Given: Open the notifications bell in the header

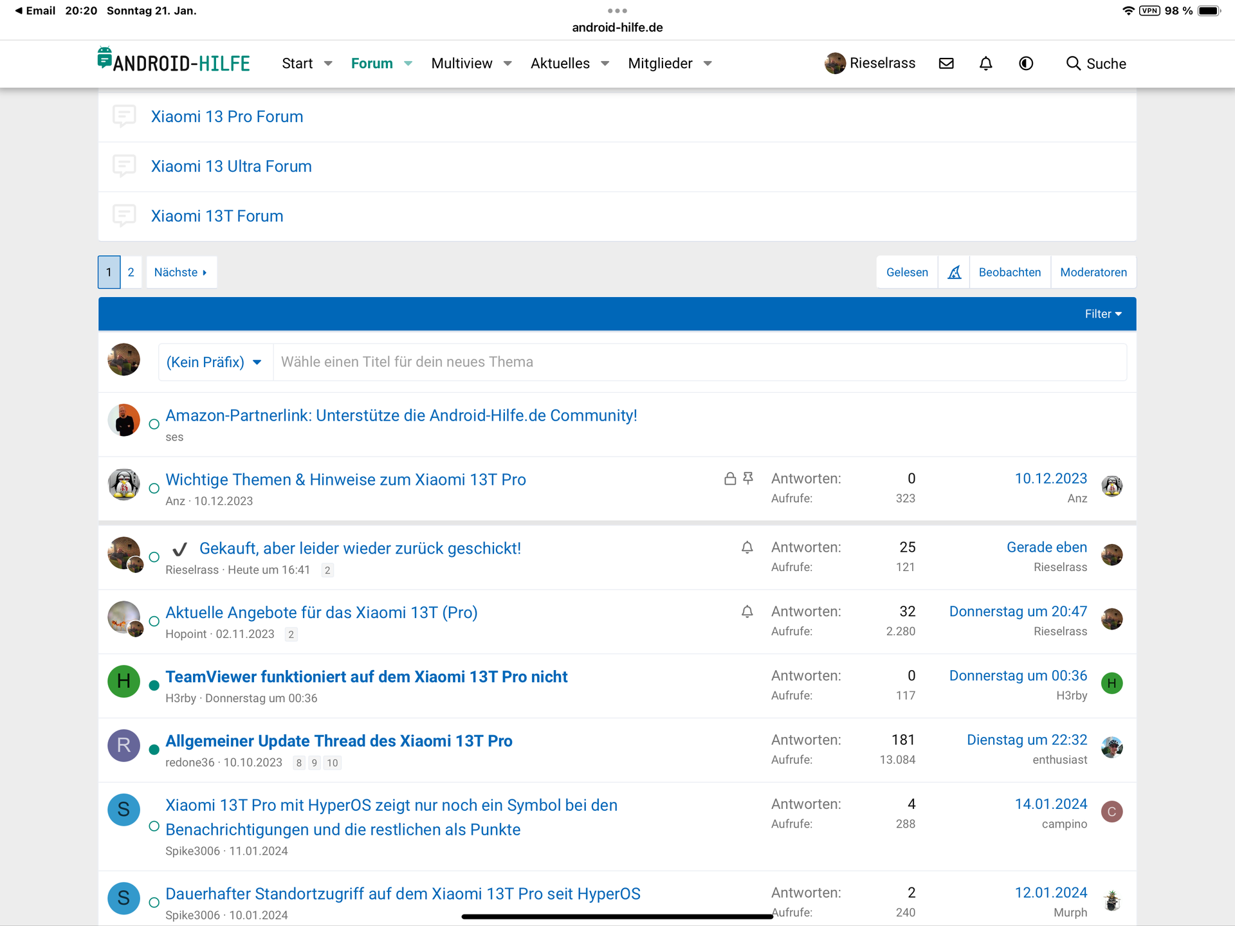Looking at the screenshot, I should coord(985,63).
